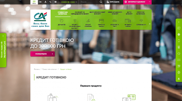The image size is (182, 101).
Task: Click the mailbox icon in right sidebar
Action: [179, 66]
